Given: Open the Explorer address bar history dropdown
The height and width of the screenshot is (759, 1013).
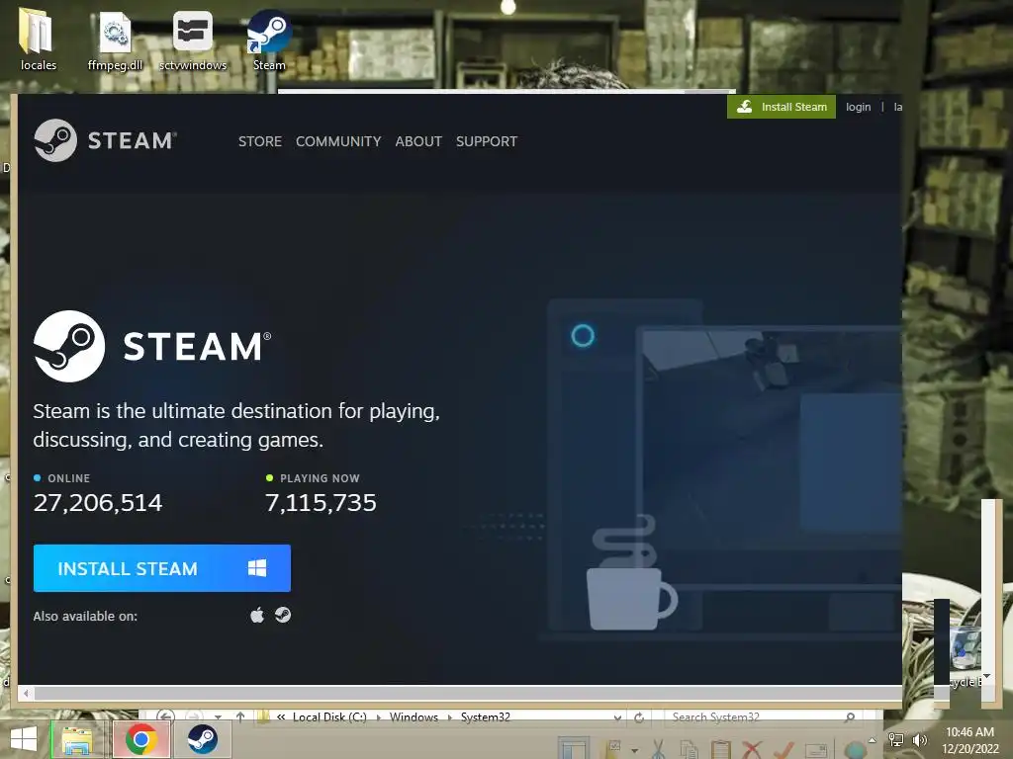Looking at the screenshot, I should (617, 717).
